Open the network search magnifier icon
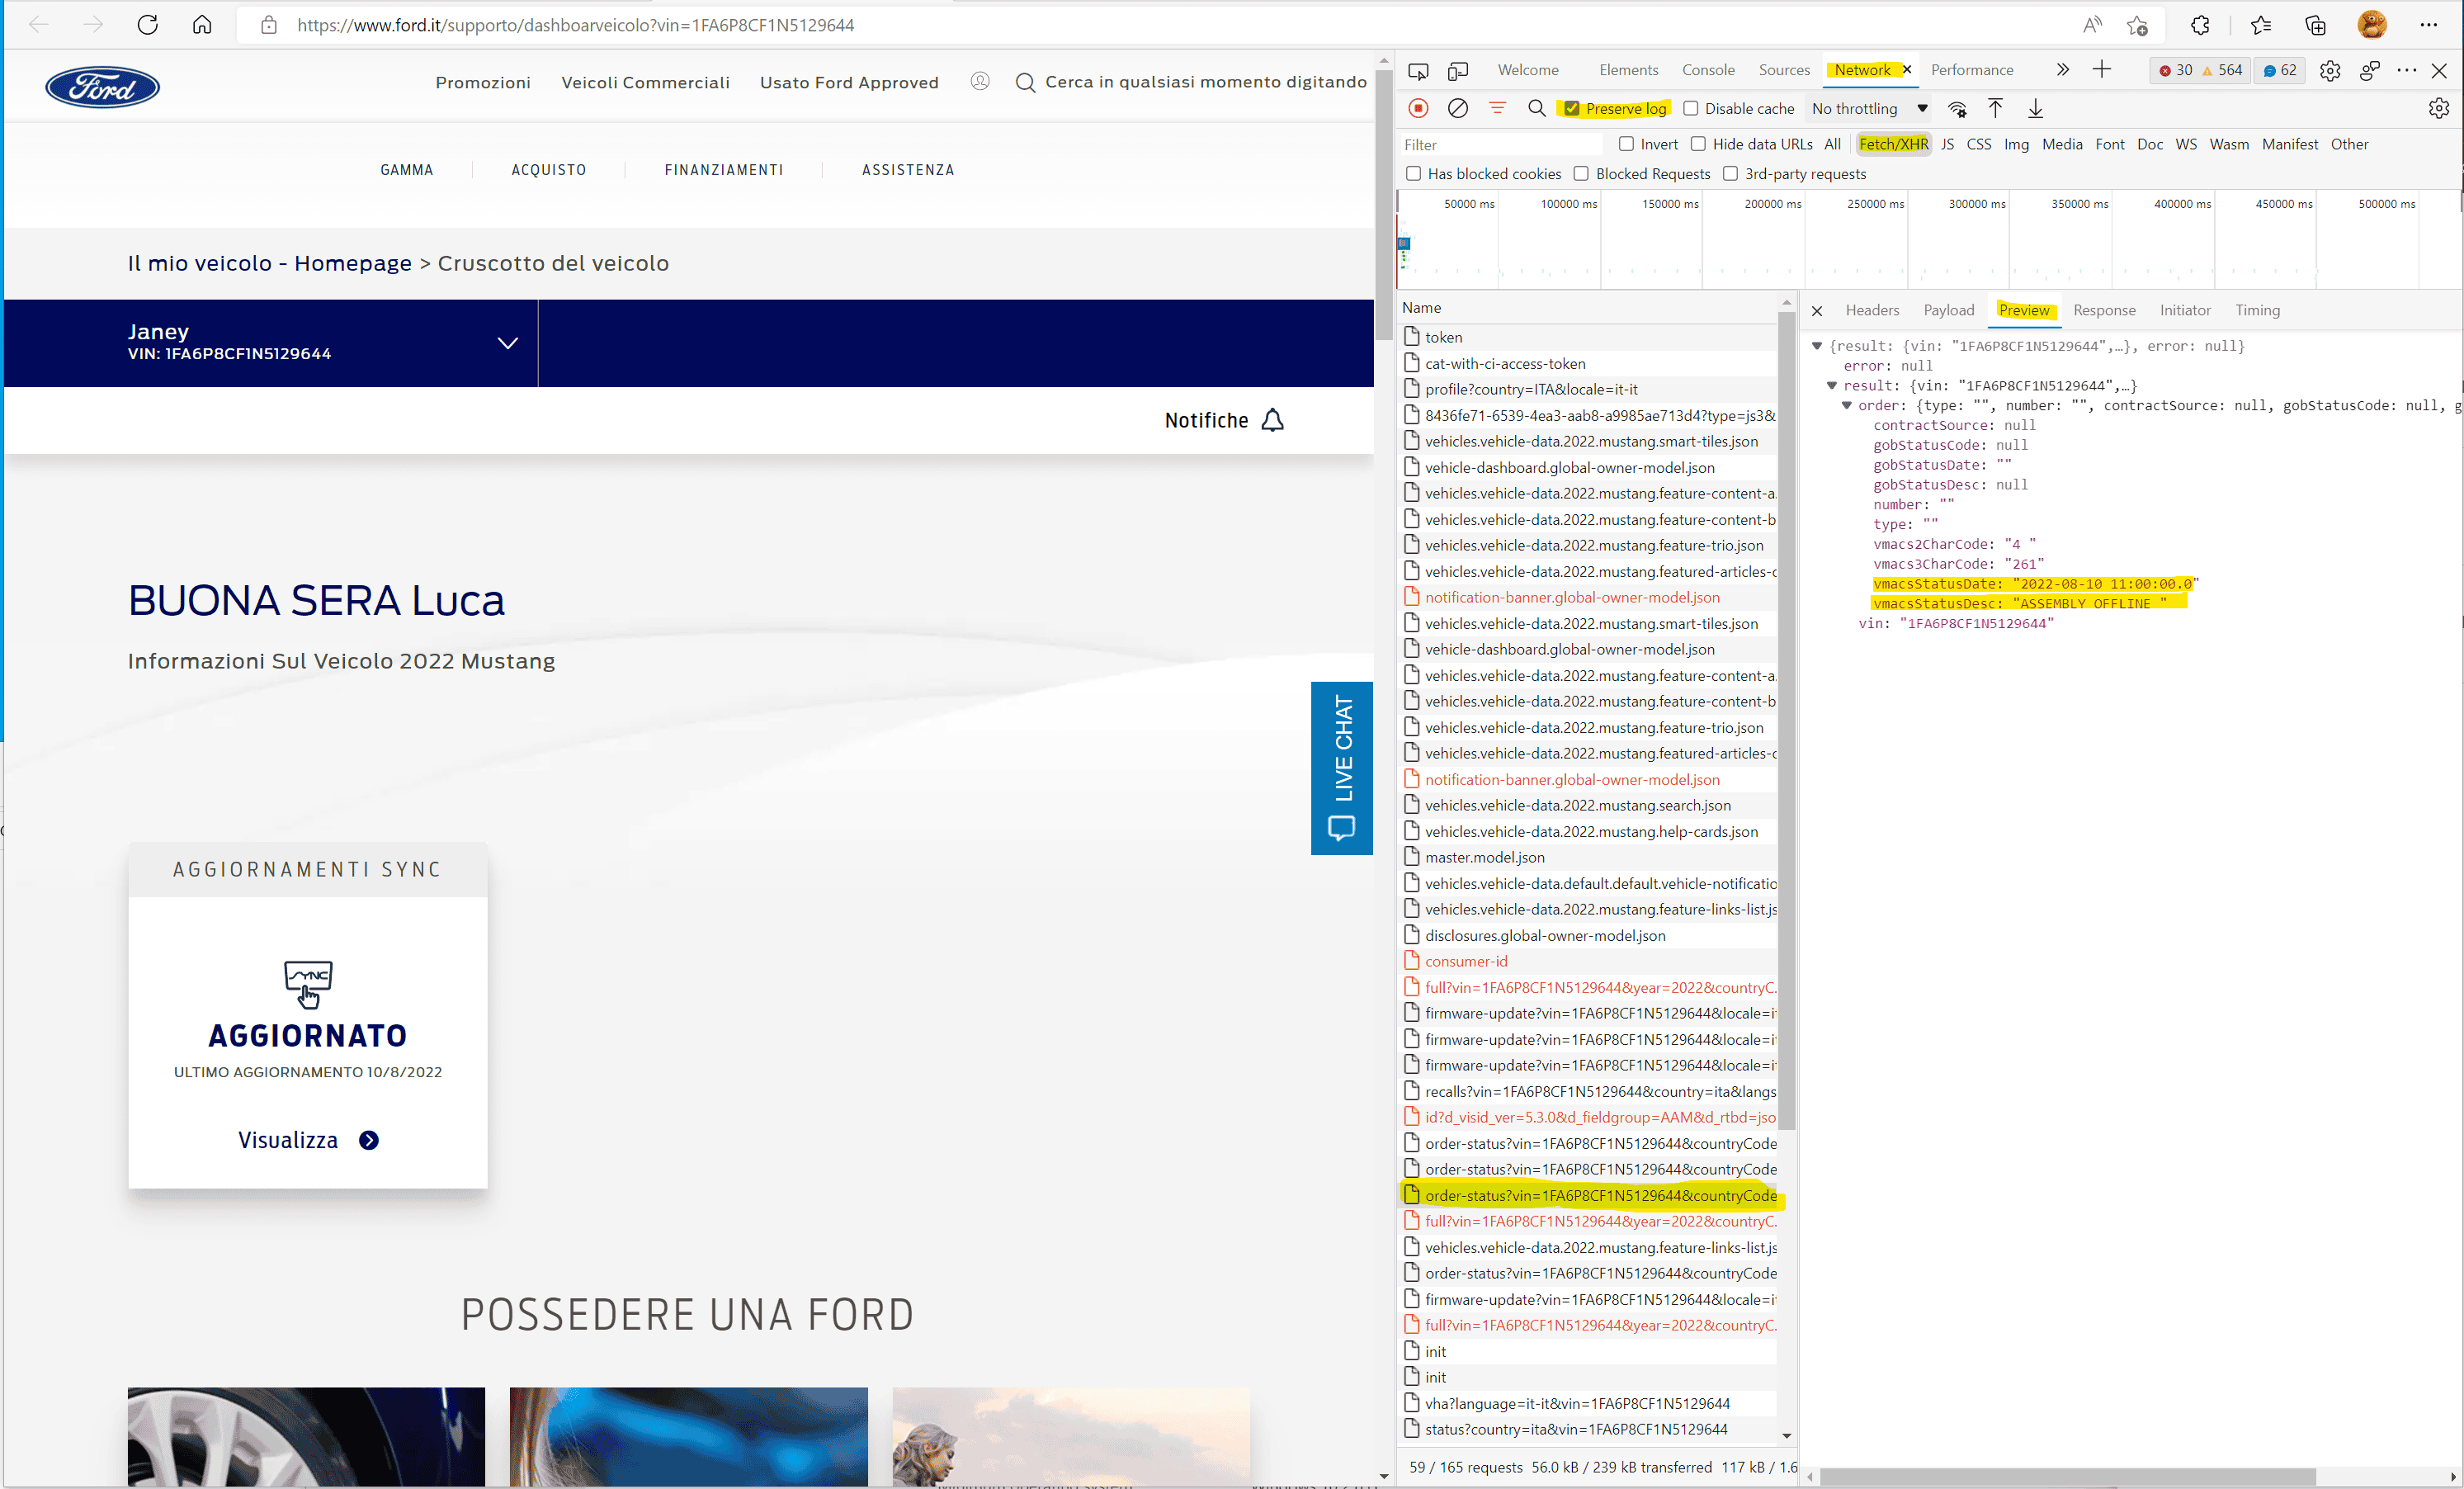 coord(1537,108)
